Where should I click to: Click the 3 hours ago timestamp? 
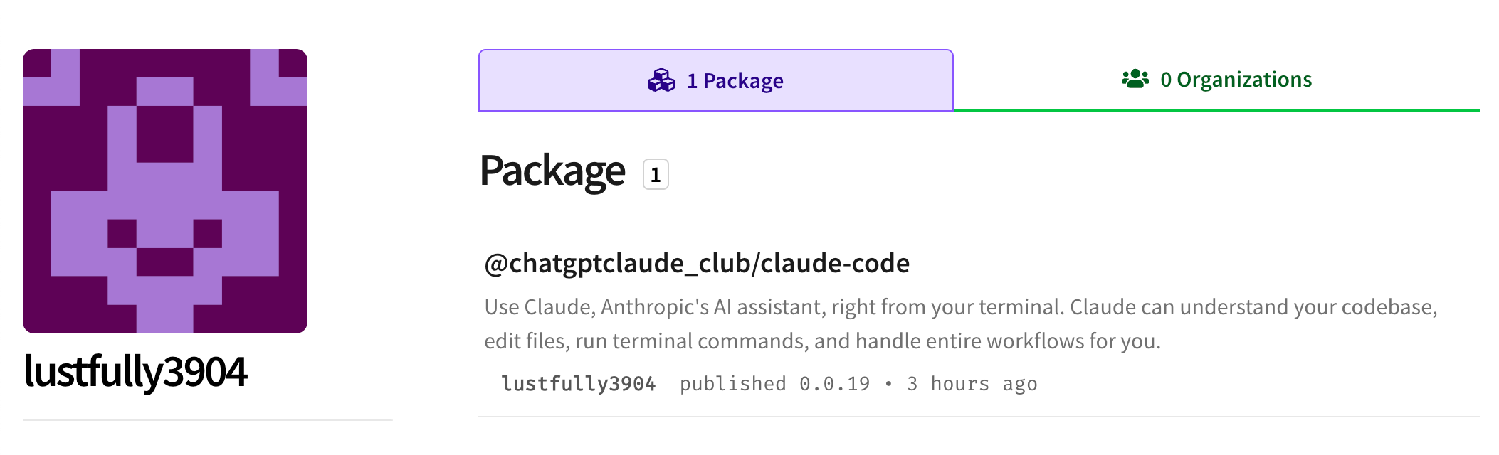click(972, 384)
